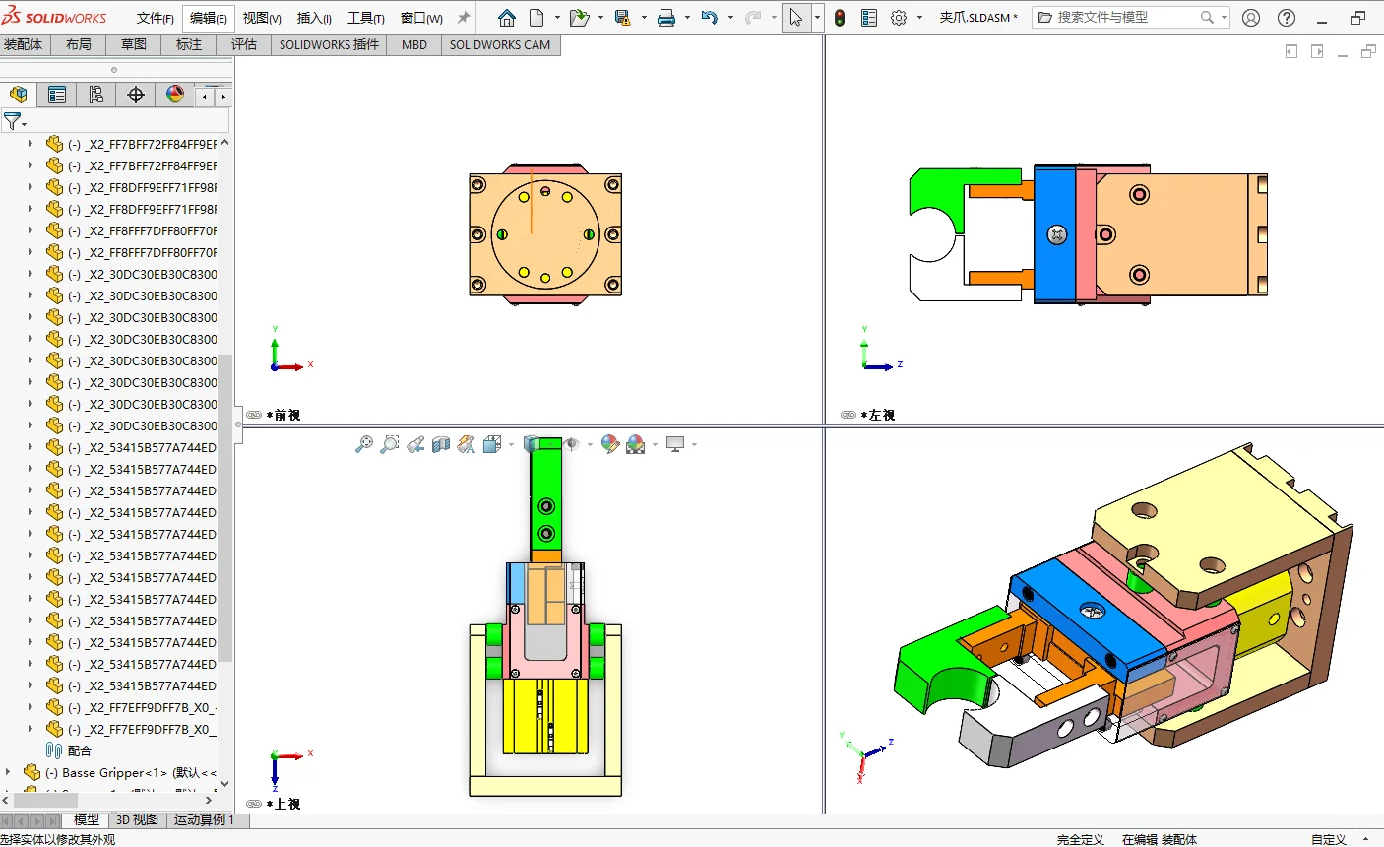
Task: Open the DimXpertManager crosshair tab
Action: coord(136,95)
